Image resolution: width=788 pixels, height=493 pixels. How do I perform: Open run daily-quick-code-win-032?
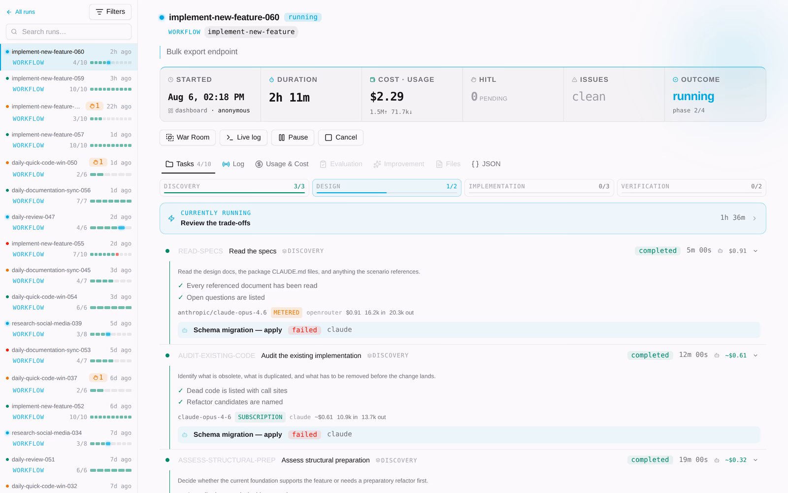click(x=68, y=486)
